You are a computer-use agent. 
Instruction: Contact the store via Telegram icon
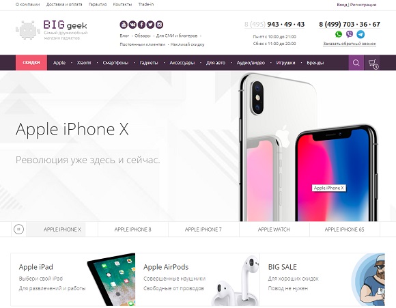coord(360,34)
